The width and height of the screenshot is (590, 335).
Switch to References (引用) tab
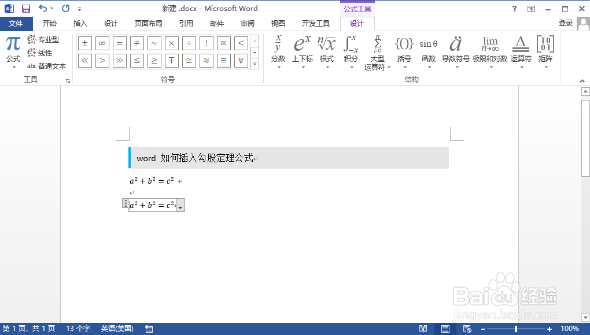[186, 24]
